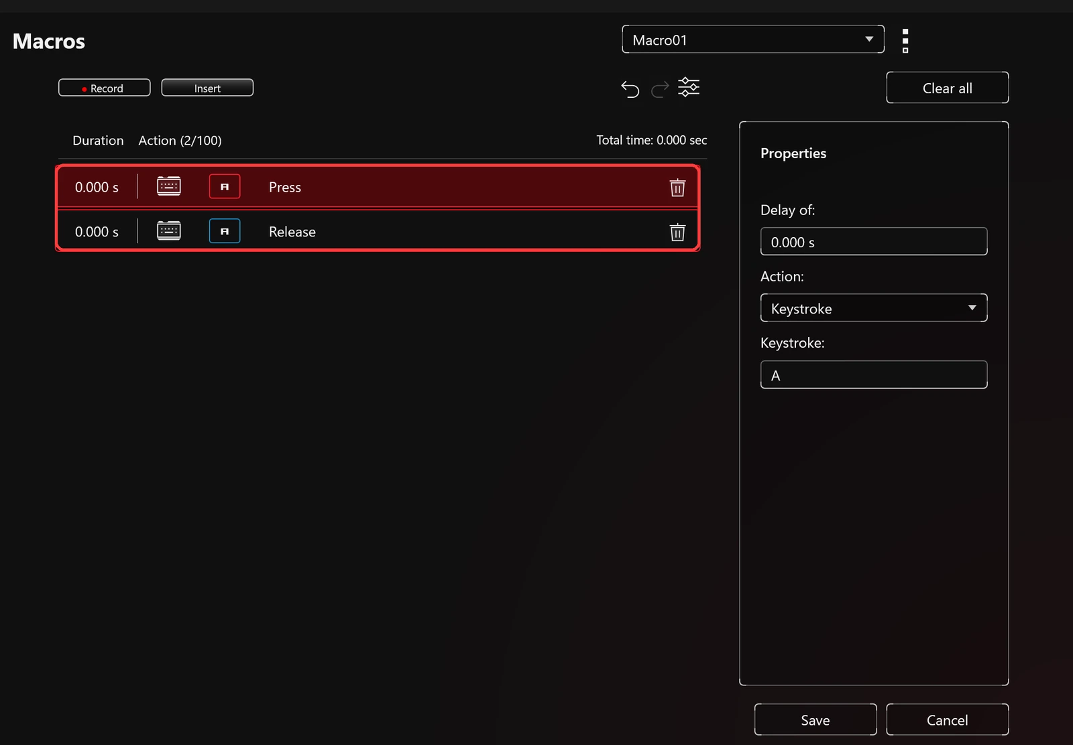
Task: Start recording with Record button
Action: (105, 88)
